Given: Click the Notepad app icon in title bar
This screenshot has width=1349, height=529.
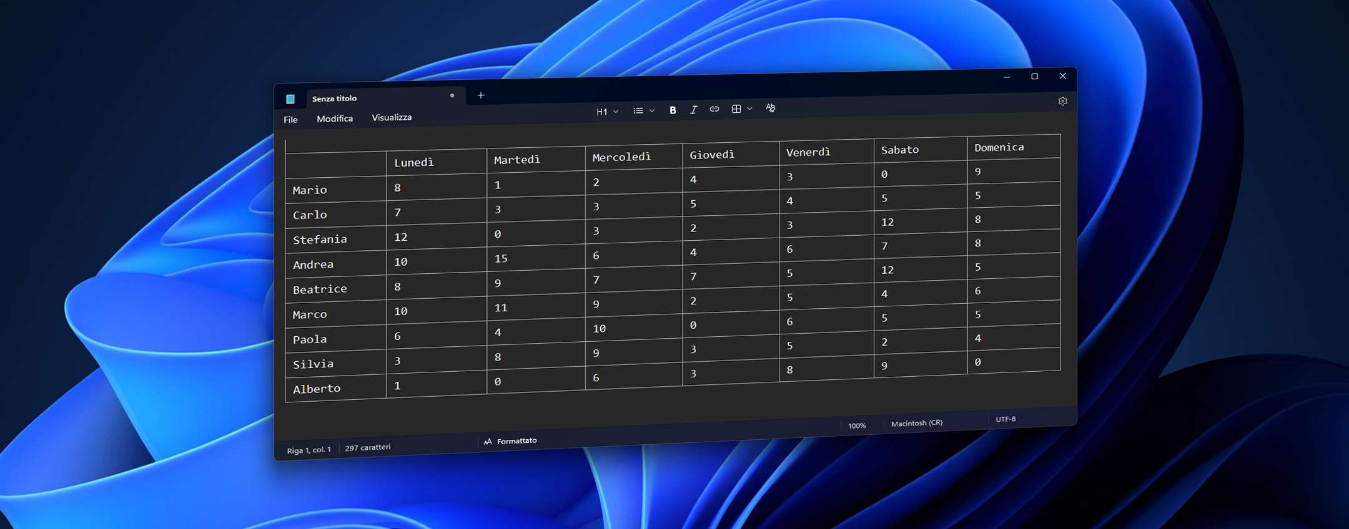Looking at the screenshot, I should (290, 99).
